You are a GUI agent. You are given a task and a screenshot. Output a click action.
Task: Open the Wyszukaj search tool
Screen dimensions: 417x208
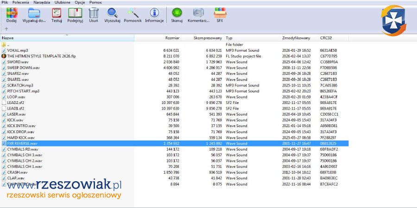click(112, 14)
